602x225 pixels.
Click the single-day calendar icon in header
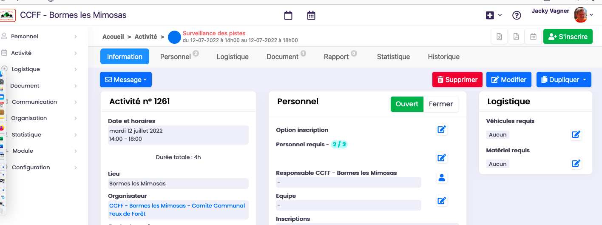(x=288, y=15)
